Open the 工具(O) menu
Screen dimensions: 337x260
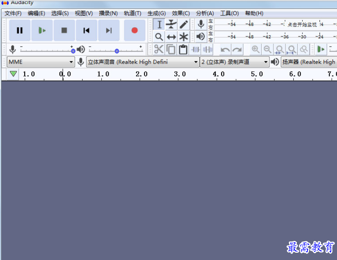229,13
